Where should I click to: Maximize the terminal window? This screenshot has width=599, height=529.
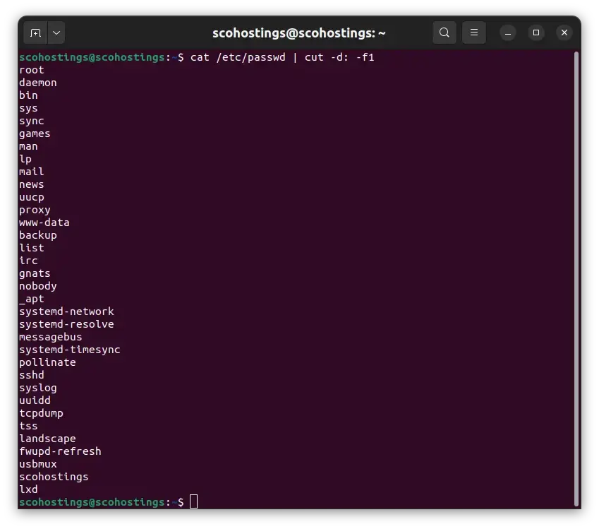(x=536, y=33)
